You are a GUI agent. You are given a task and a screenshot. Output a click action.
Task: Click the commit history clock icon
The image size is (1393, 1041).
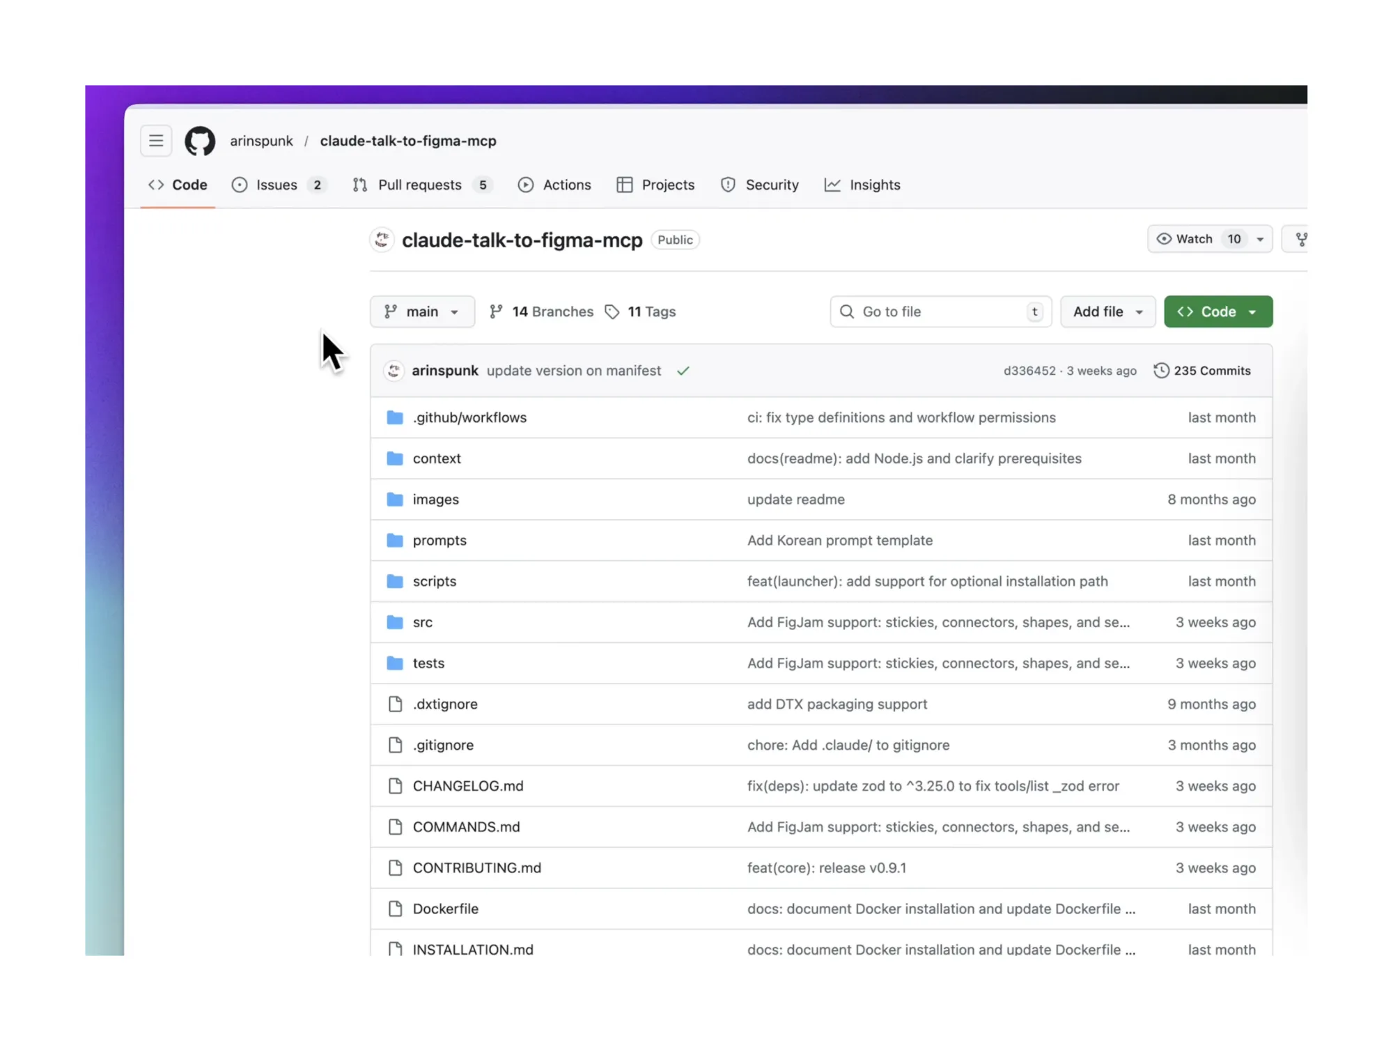click(1160, 371)
